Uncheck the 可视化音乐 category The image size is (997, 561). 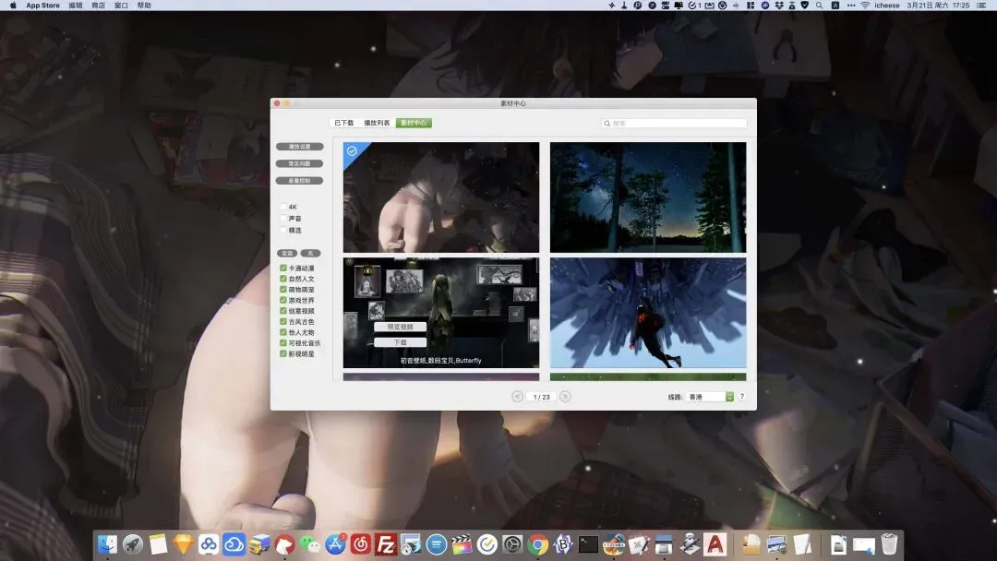pos(283,343)
